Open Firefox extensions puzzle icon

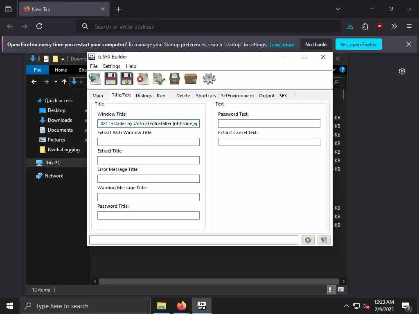365,26
